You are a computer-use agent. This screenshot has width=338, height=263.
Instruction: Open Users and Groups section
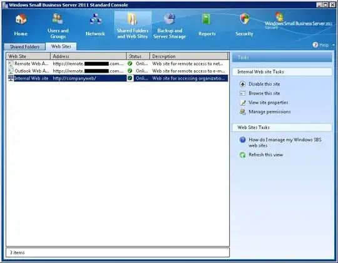(58, 26)
